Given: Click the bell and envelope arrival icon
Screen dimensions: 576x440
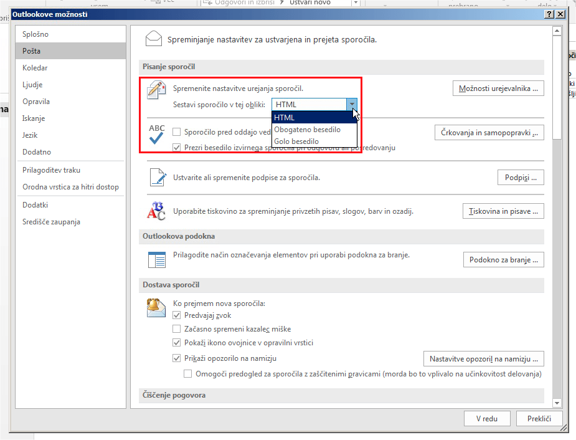Looking at the screenshot, I should (x=156, y=309).
